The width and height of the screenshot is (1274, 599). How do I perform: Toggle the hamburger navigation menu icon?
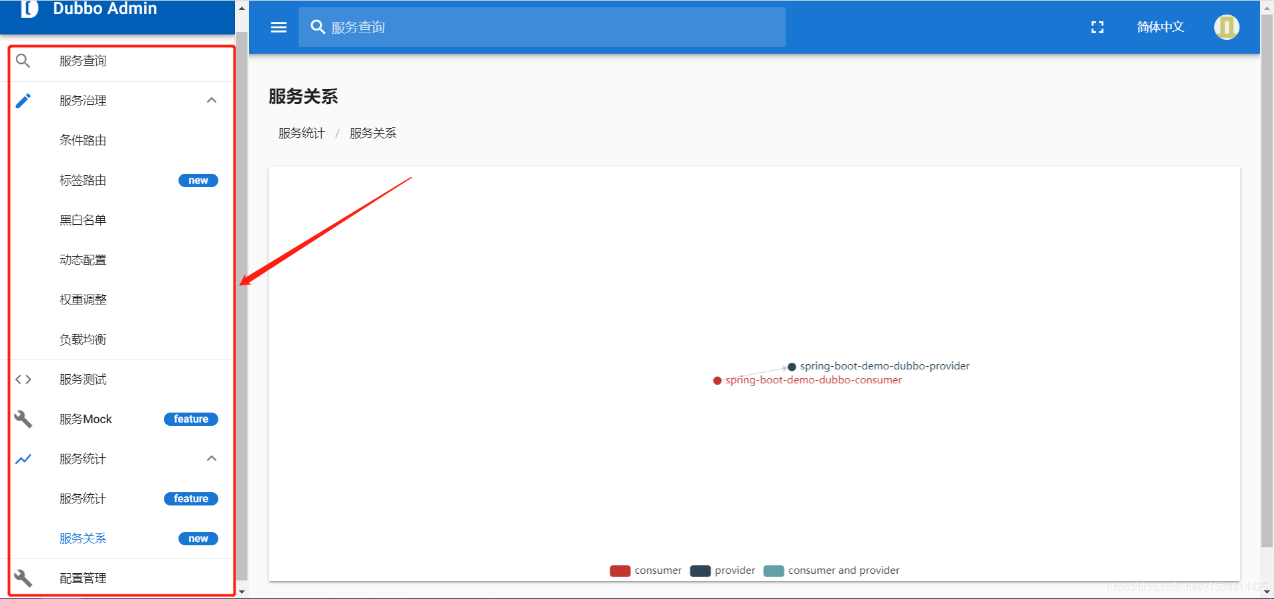[279, 27]
